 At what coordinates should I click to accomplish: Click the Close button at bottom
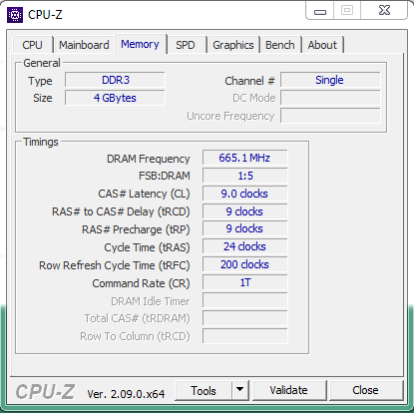coord(365,390)
